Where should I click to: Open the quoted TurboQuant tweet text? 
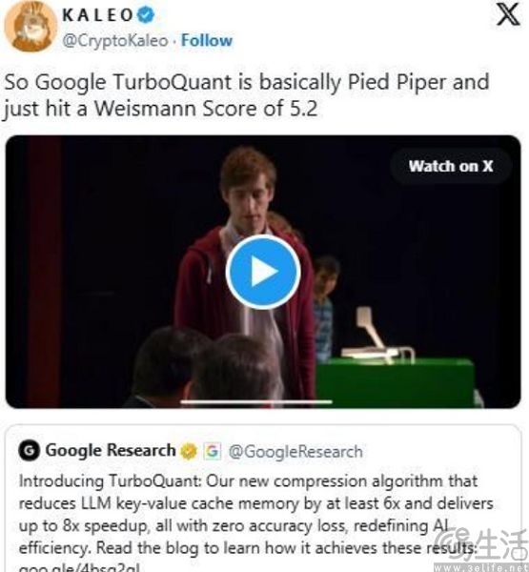tap(255, 515)
